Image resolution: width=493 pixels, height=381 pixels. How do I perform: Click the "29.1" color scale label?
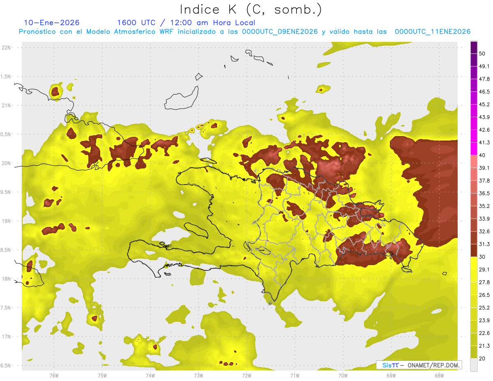click(x=484, y=269)
